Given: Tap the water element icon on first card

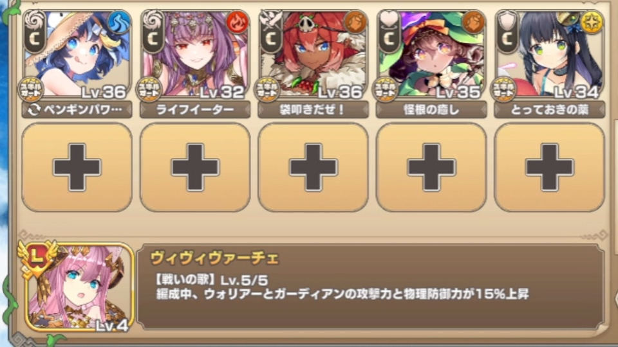Looking at the screenshot, I should click(x=118, y=22).
